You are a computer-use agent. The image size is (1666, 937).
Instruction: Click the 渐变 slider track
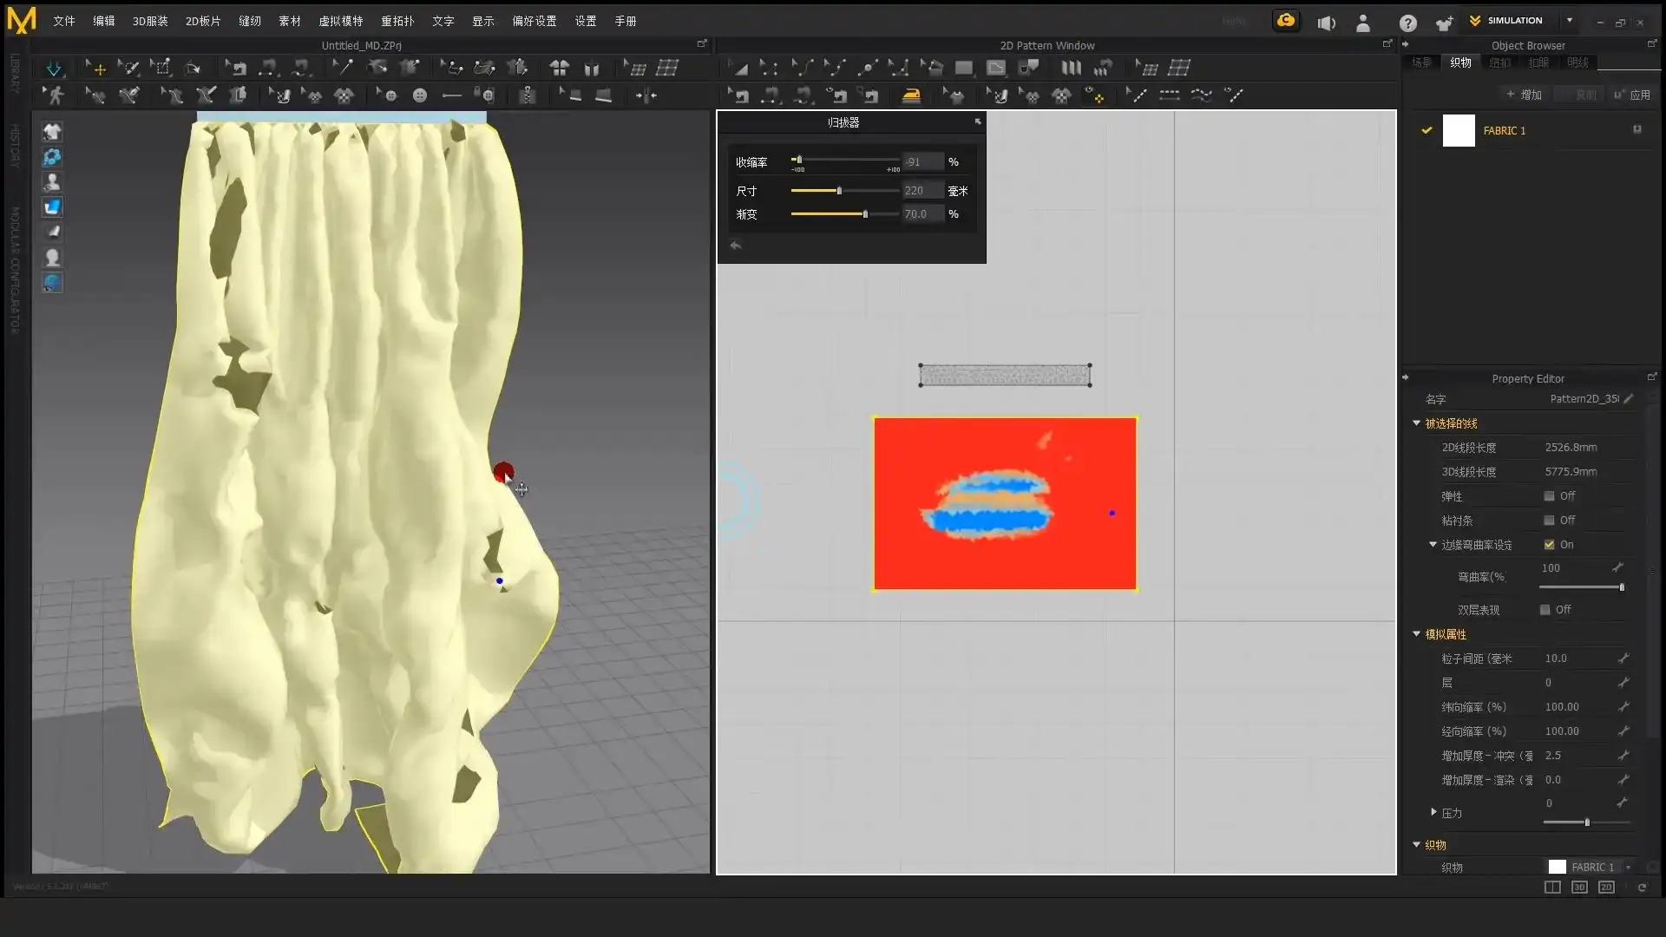tap(843, 214)
